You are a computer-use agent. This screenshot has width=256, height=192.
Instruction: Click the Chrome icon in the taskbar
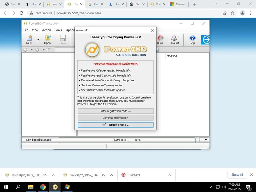pyautogui.click(x=43, y=187)
